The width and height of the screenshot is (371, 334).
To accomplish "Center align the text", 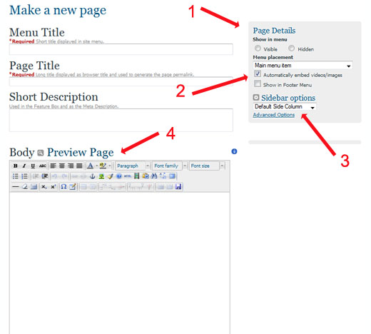I will click(62, 166).
